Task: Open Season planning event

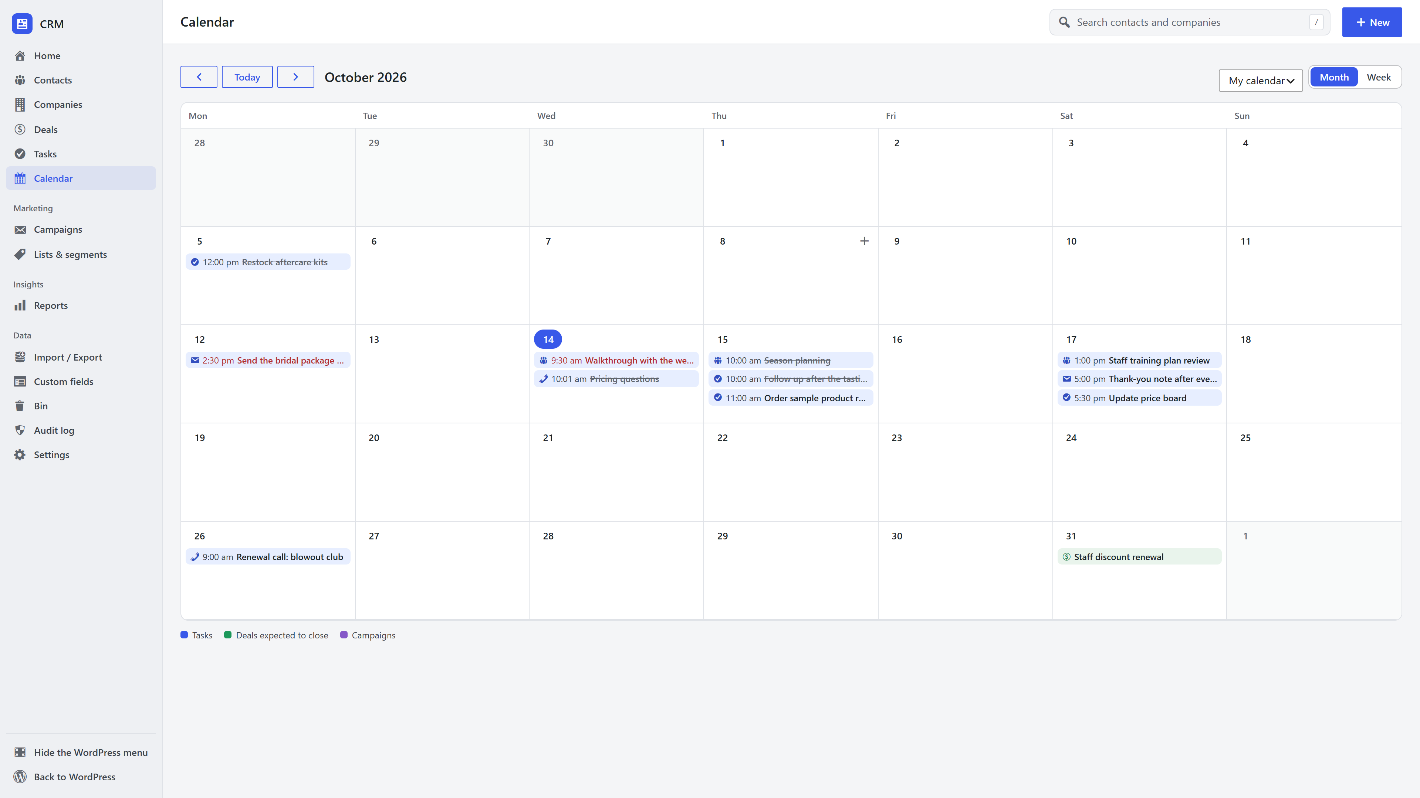Action: tap(791, 360)
